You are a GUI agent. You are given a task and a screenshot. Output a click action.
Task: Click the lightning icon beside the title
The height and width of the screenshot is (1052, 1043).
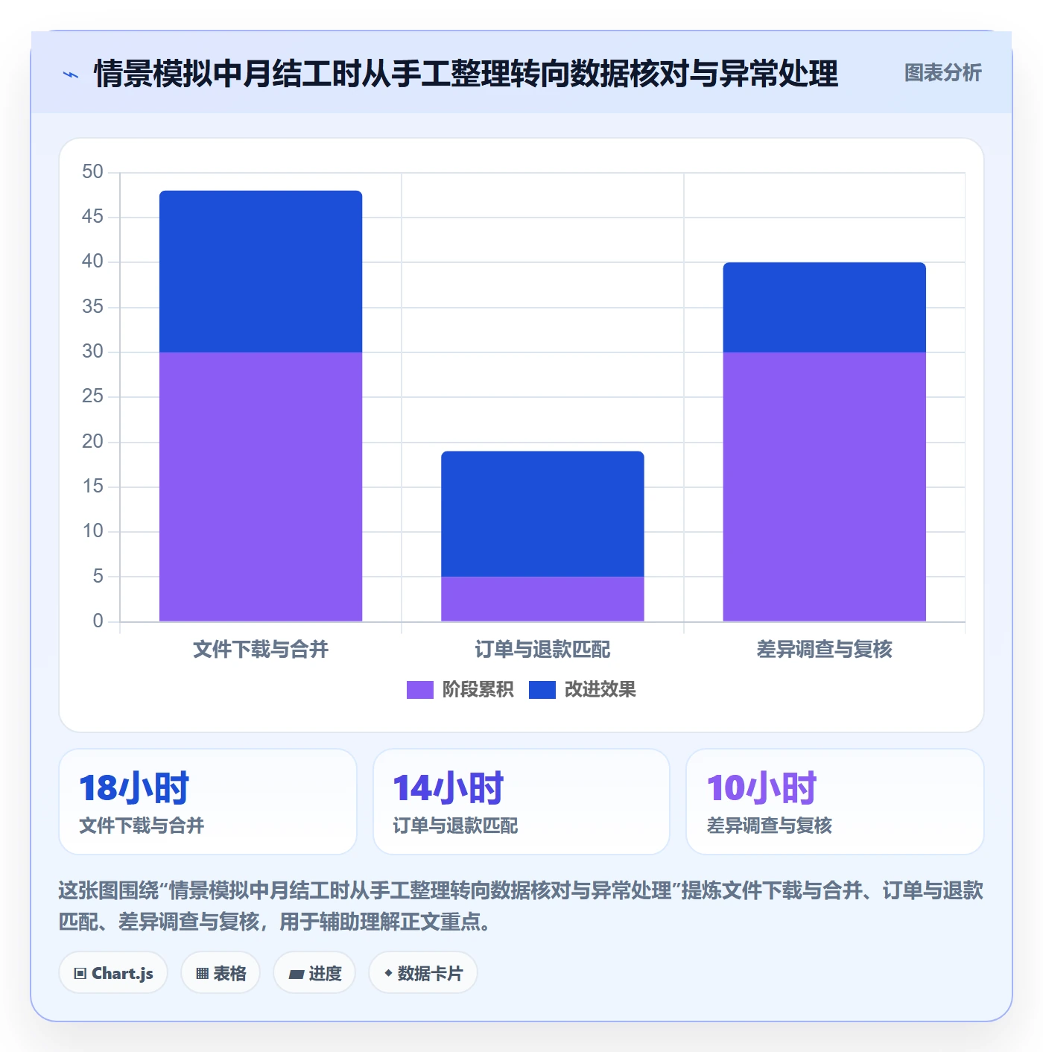coord(71,75)
